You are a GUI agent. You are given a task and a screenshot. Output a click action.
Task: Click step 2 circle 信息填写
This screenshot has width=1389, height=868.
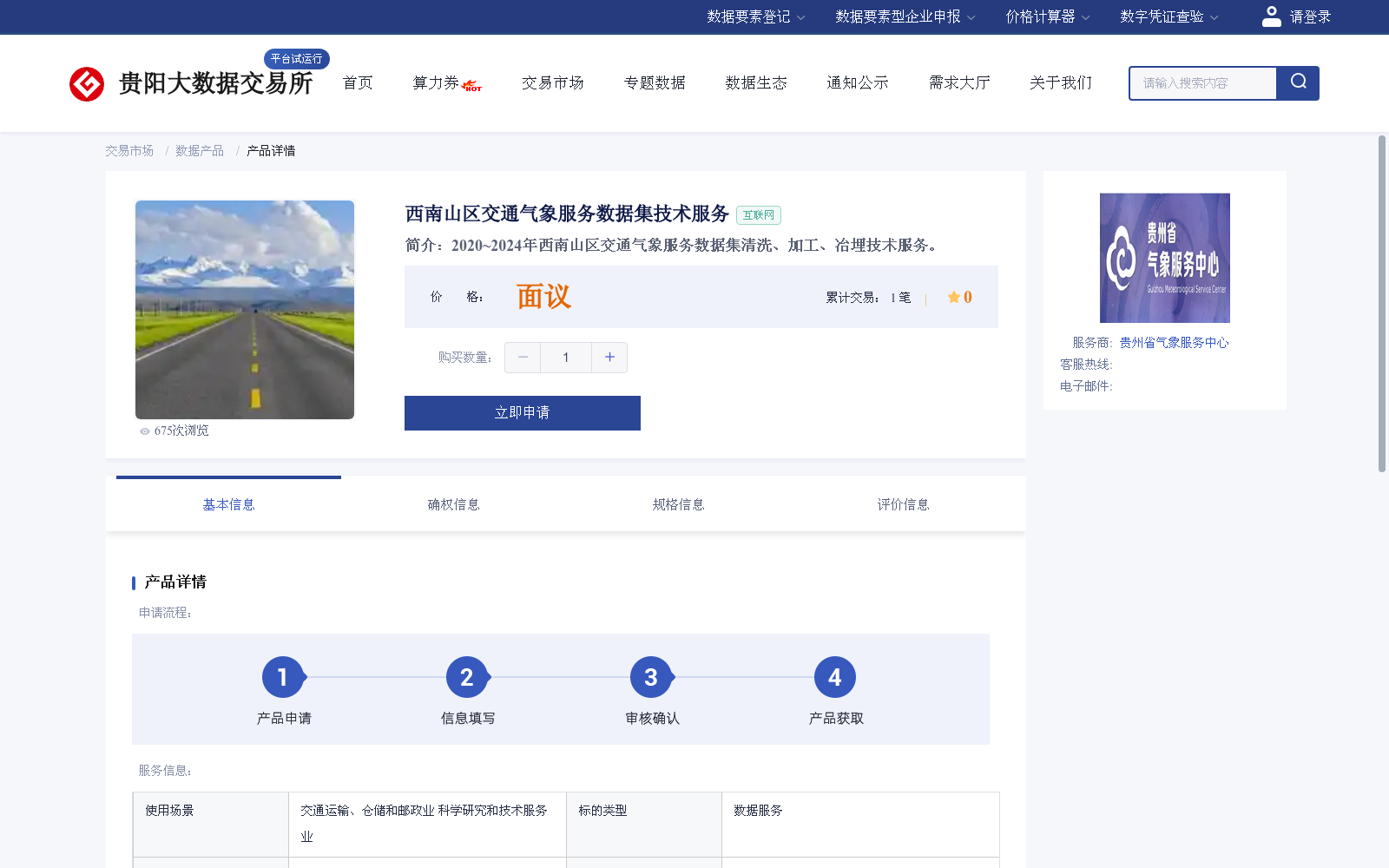tap(467, 677)
